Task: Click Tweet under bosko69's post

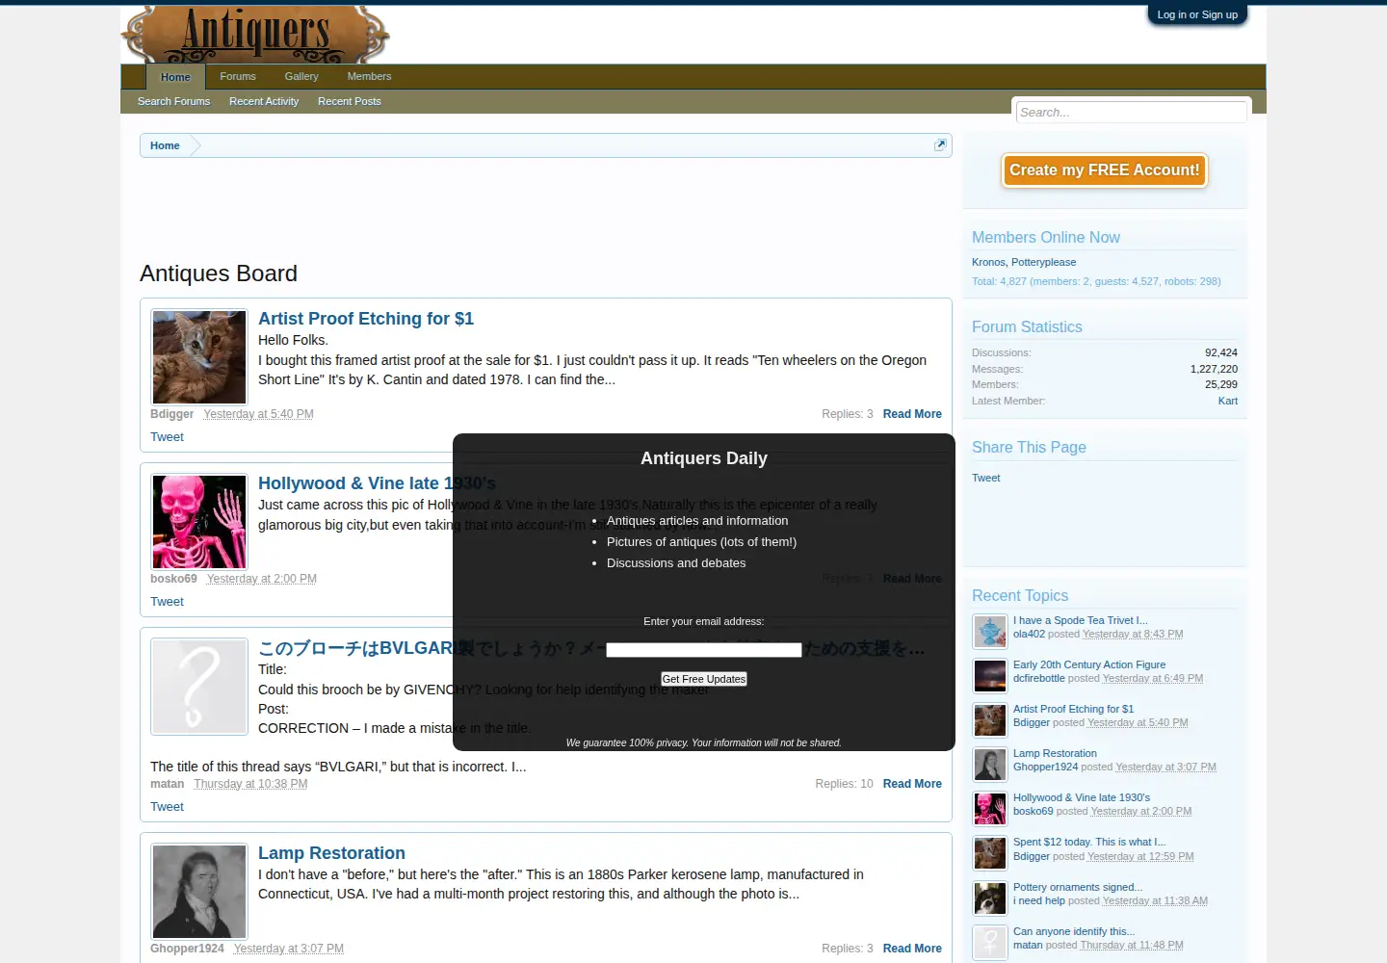Action: coord(167,602)
